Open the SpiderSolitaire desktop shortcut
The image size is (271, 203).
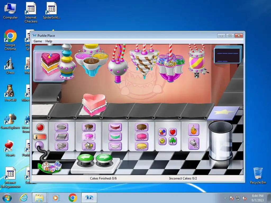pos(51,11)
